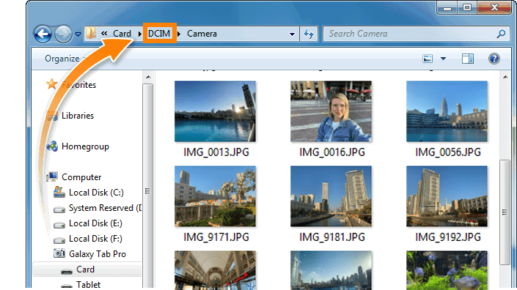The height and width of the screenshot is (290, 517).
Task: Click the IMG_0016.JPG file name
Action: [332, 152]
